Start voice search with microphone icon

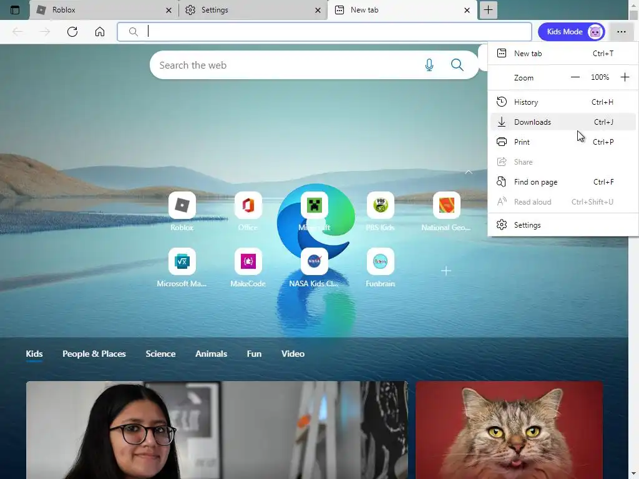429,65
